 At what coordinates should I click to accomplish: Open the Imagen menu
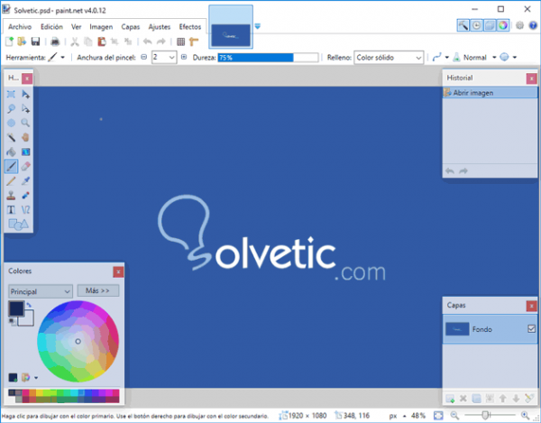[101, 27]
